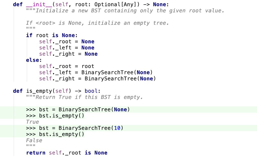Select the self._root = None assignment

pyautogui.click(x=67, y=41)
